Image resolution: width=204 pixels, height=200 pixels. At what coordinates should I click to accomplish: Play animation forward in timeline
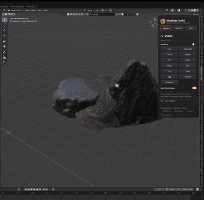[34, 189]
